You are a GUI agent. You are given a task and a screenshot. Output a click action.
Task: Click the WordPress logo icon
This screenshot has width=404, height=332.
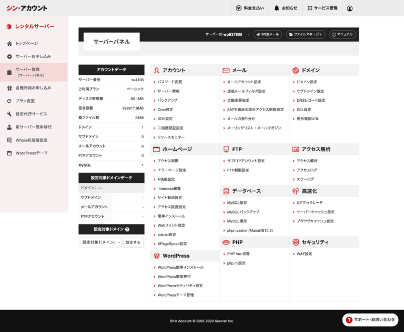[x=156, y=256]
